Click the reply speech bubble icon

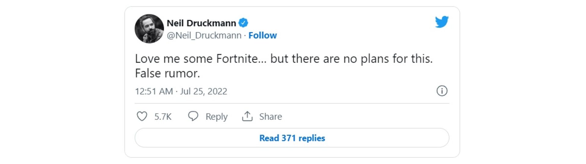193,116
